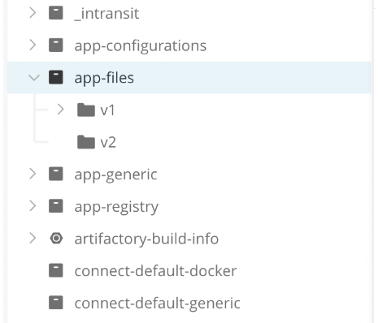Image resolution: width=378 pixels, height=323 pixels.
Task: Collapse the app-files repository node
Action: coord(34,78)
